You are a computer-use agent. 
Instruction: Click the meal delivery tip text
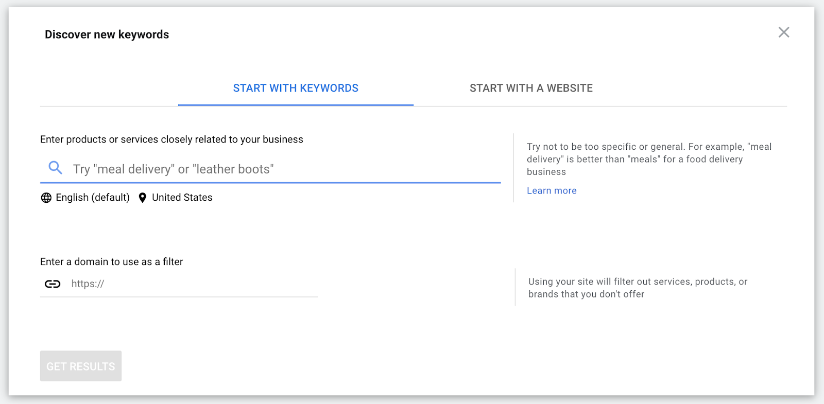pos(649,159)
